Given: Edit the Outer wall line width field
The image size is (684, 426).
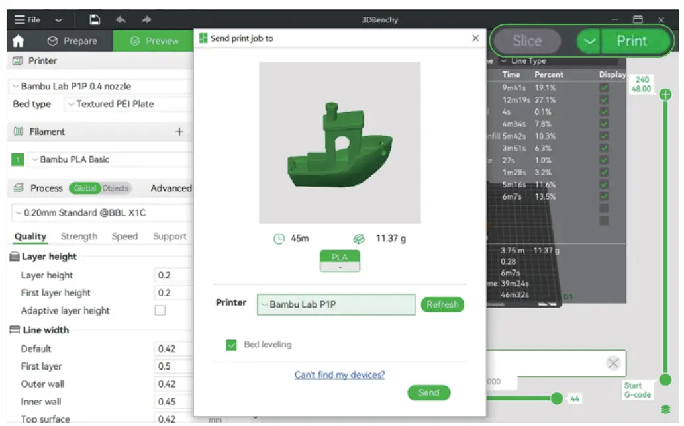Looking at the screenshot, I should point(173,384).
